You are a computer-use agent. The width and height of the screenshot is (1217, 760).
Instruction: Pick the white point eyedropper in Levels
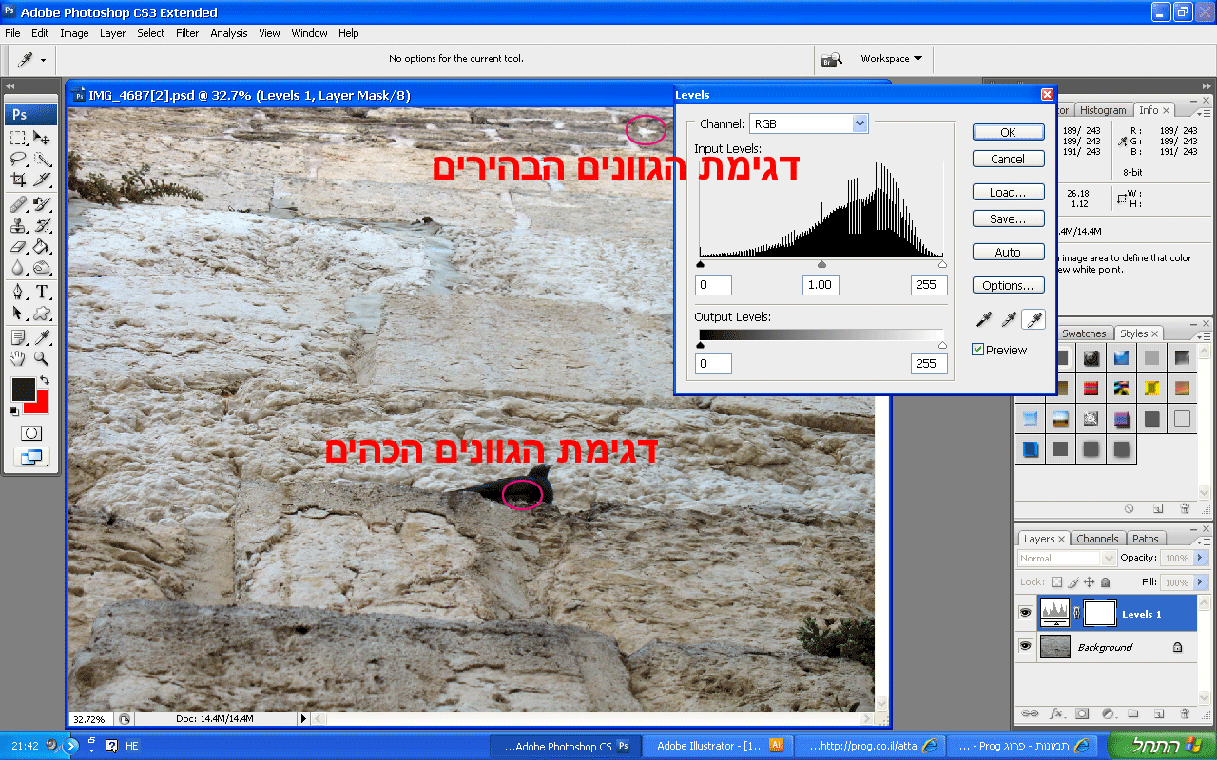(1033, 319)
